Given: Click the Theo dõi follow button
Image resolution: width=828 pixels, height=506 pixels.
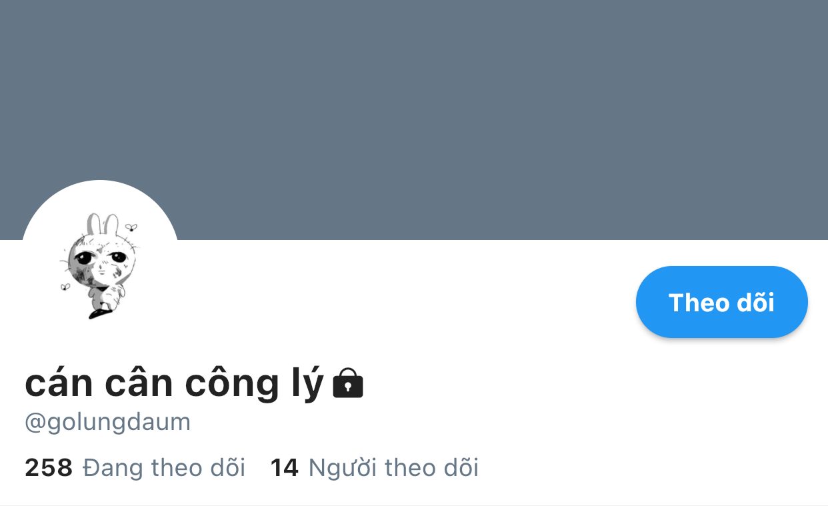Looking at the screenshot, I should coord(721,302).
